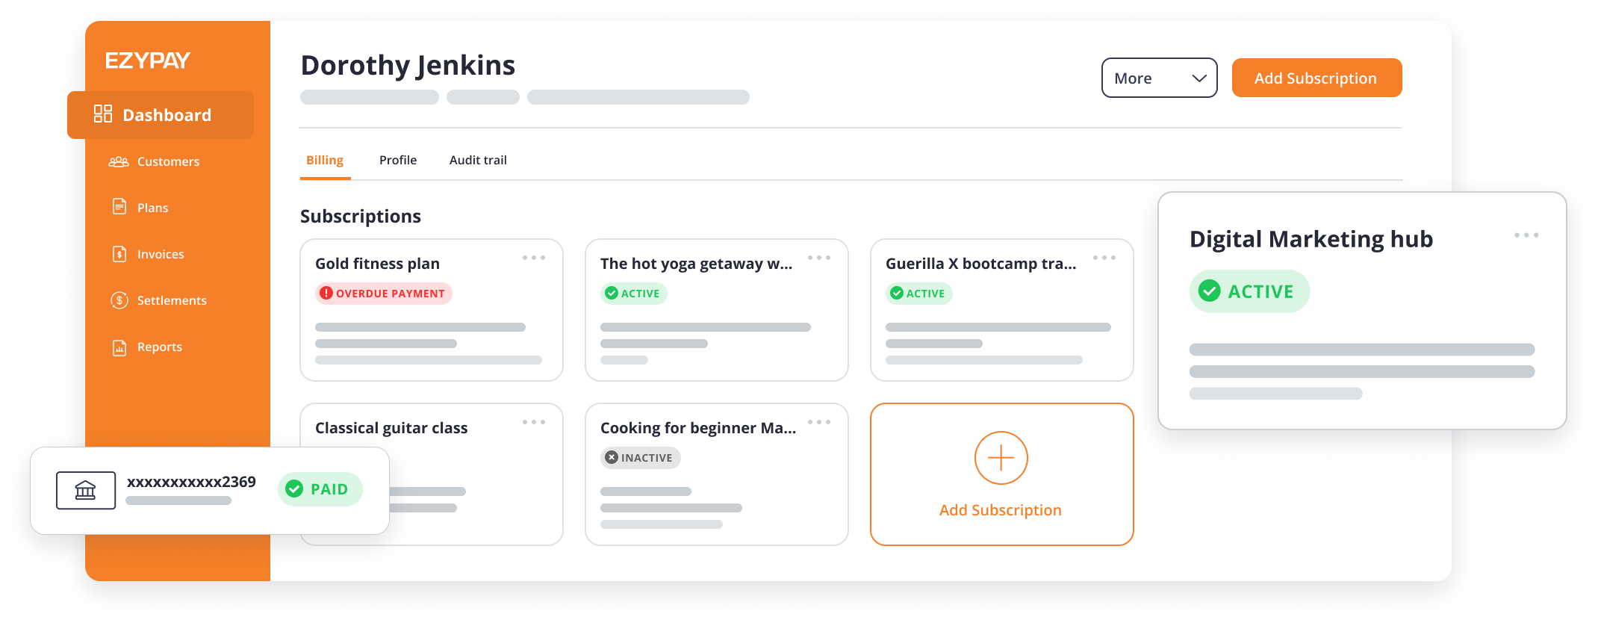Select the Billing tab
The width and height of the screenshot is (1598, 620).
pos(325,160)
